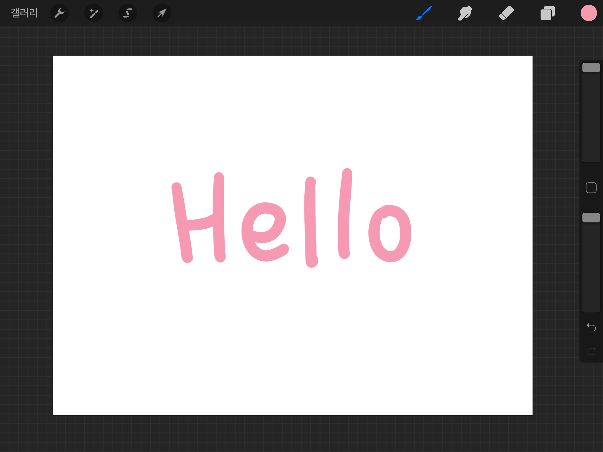603x452 pixels.
Task: Activate the Selection S-shaped tool
Action: pyautogui.click(x=127, y=13)
